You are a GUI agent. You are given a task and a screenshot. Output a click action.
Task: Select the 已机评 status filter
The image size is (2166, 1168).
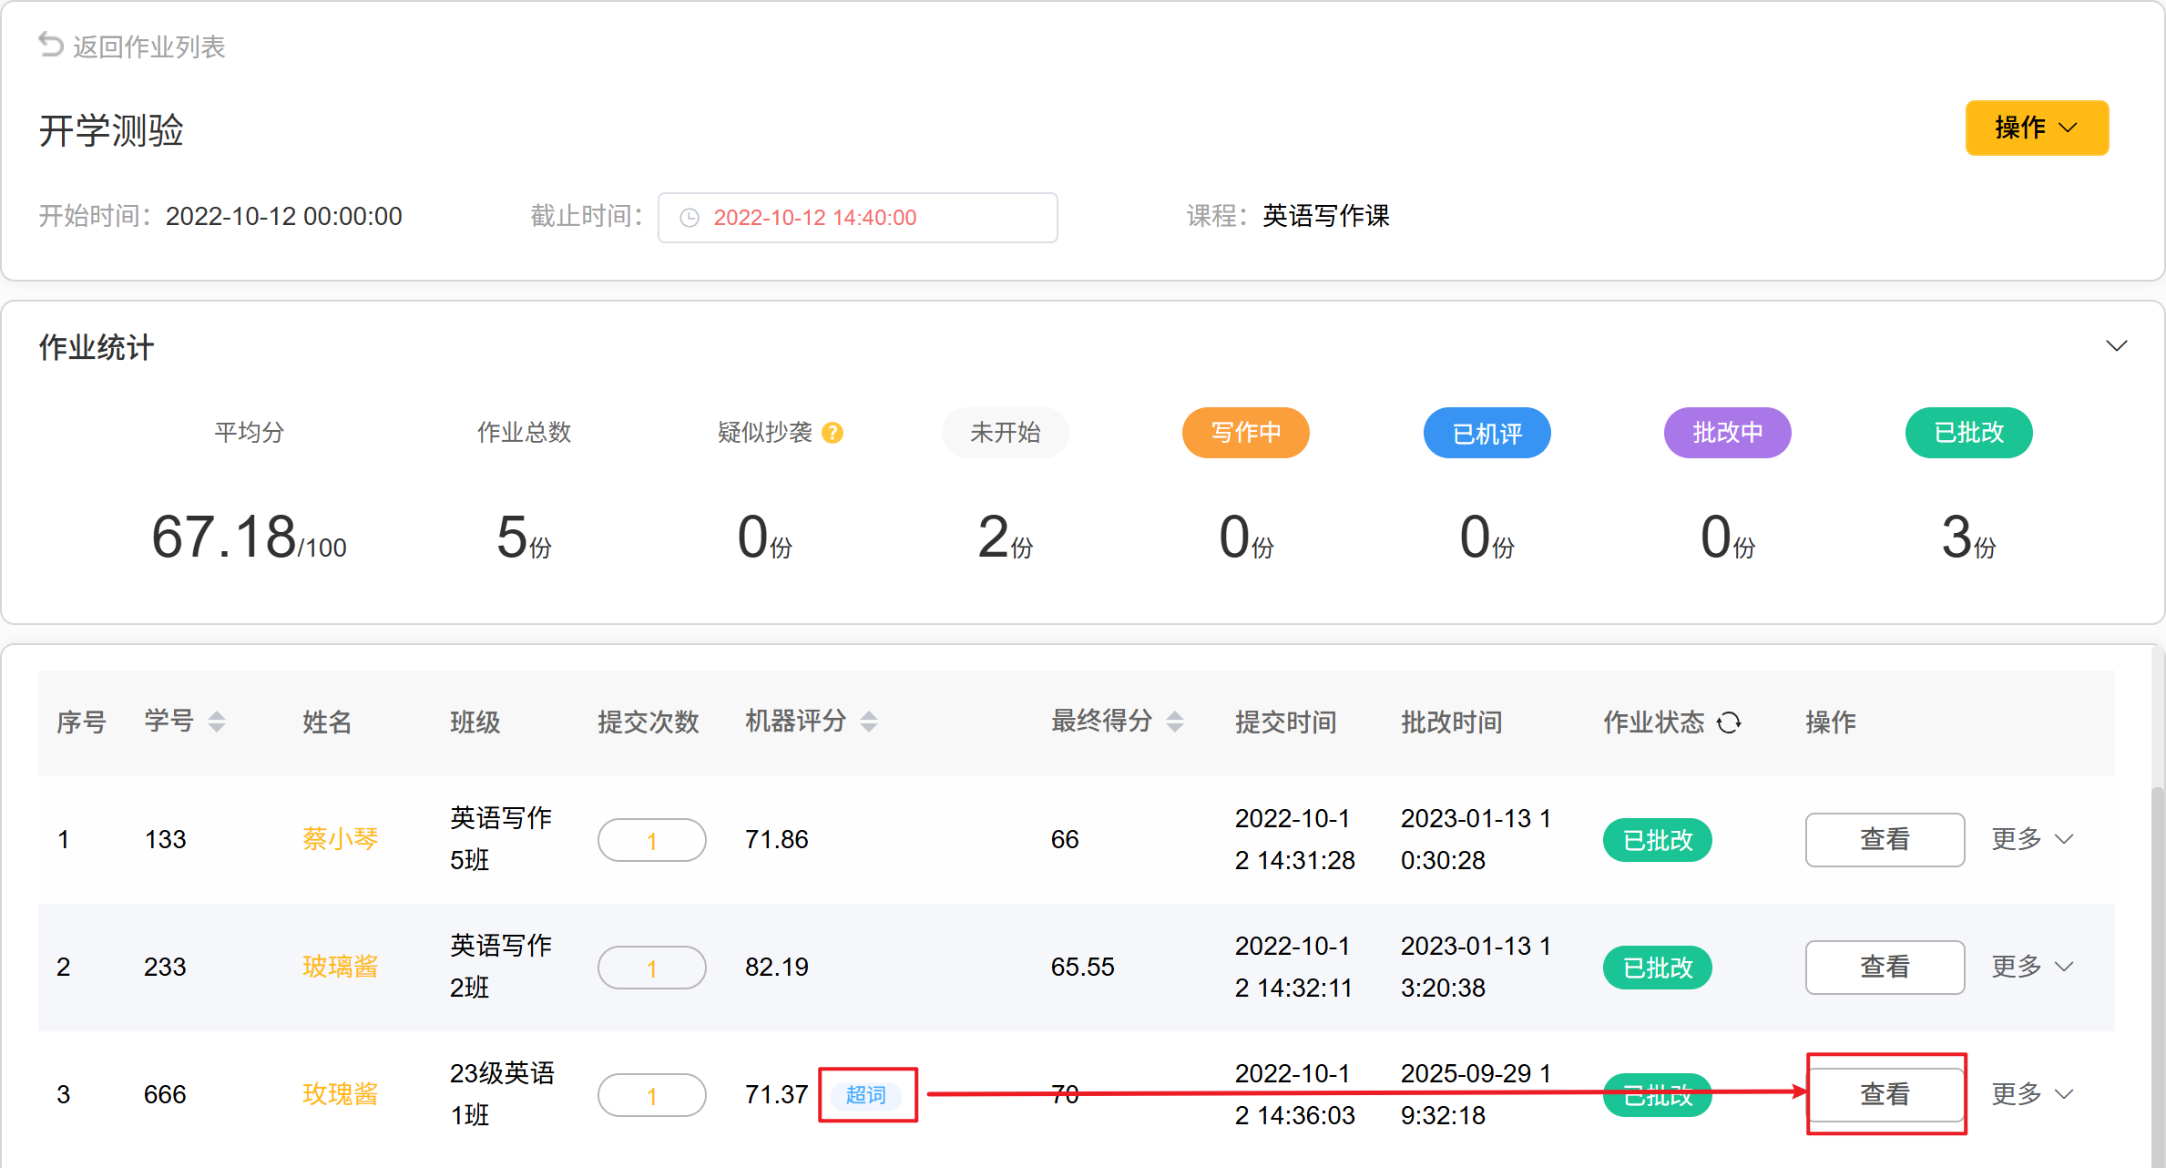coord(1487,433)
